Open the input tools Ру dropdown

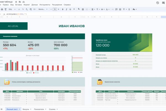(135, 9)
